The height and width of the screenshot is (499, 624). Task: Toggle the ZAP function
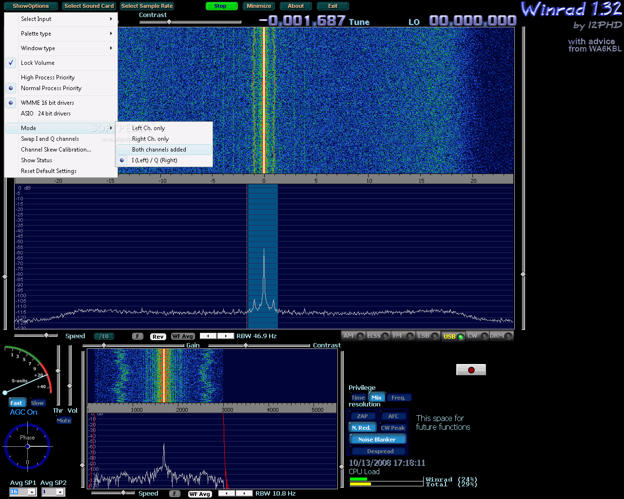point(362,416)
